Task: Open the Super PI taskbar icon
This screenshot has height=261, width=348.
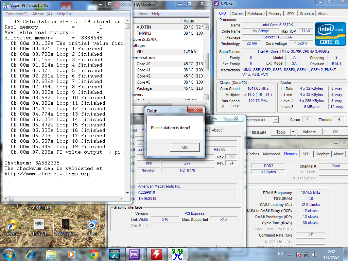Action: coord(177,254)
